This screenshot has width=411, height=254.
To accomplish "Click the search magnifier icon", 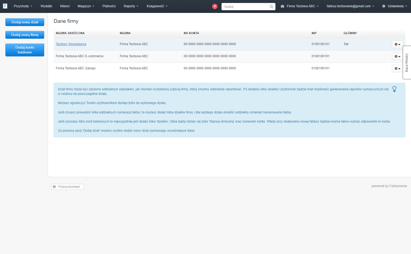I will pos(271,6).
